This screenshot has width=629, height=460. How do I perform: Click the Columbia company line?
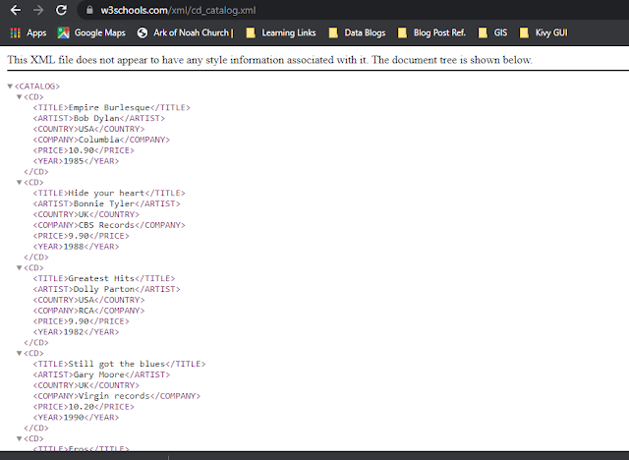101,140
